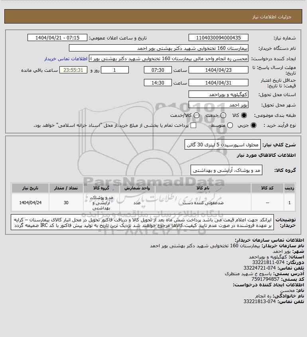Click the buyer organization name field
Image resolution: width=307 pixels, height=337 pixels.
point(159,48)
